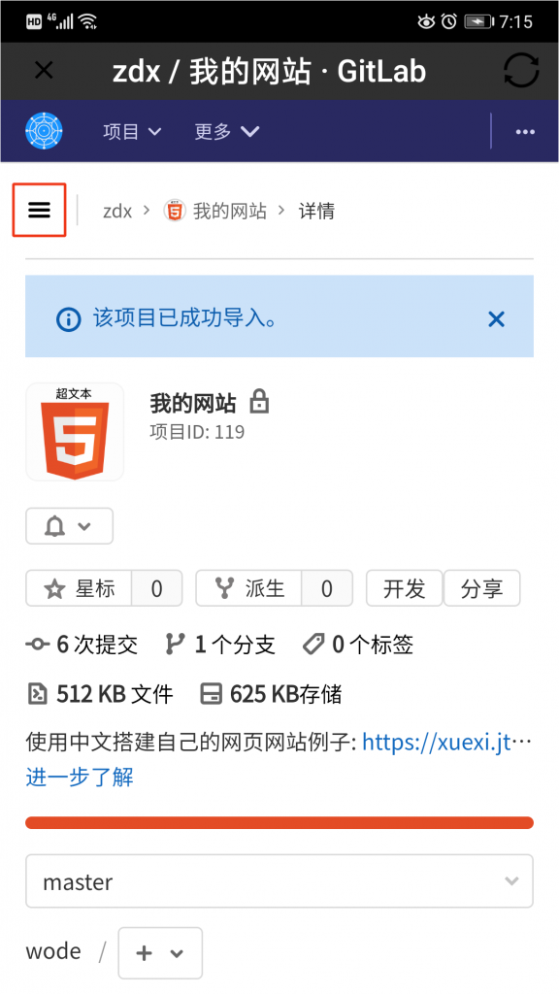The width and height of the screenshot is (559, 994).
Task: Dismiss the import success banner
Action: (x=496, y=318)
